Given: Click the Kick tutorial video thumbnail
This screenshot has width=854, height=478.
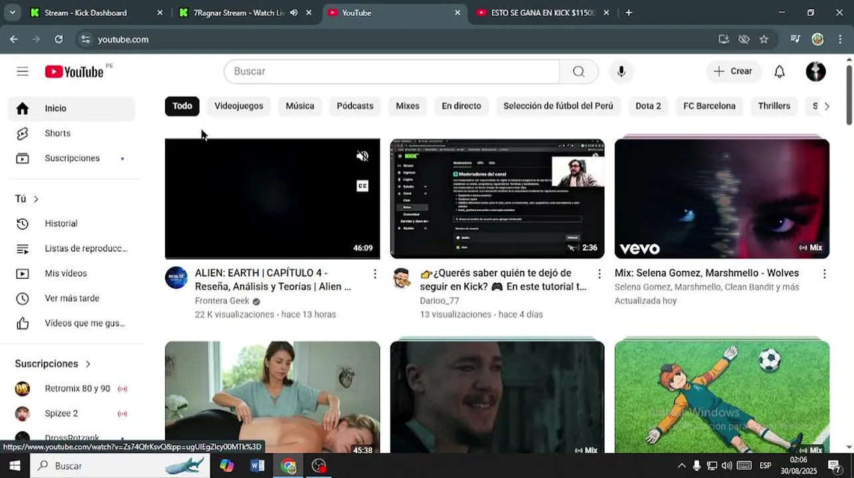Looking at the screenshot, I should pos(498,199).
